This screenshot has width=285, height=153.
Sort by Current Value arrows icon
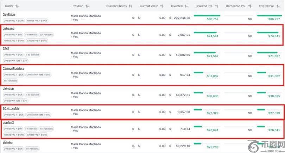(x=162, y=6)
